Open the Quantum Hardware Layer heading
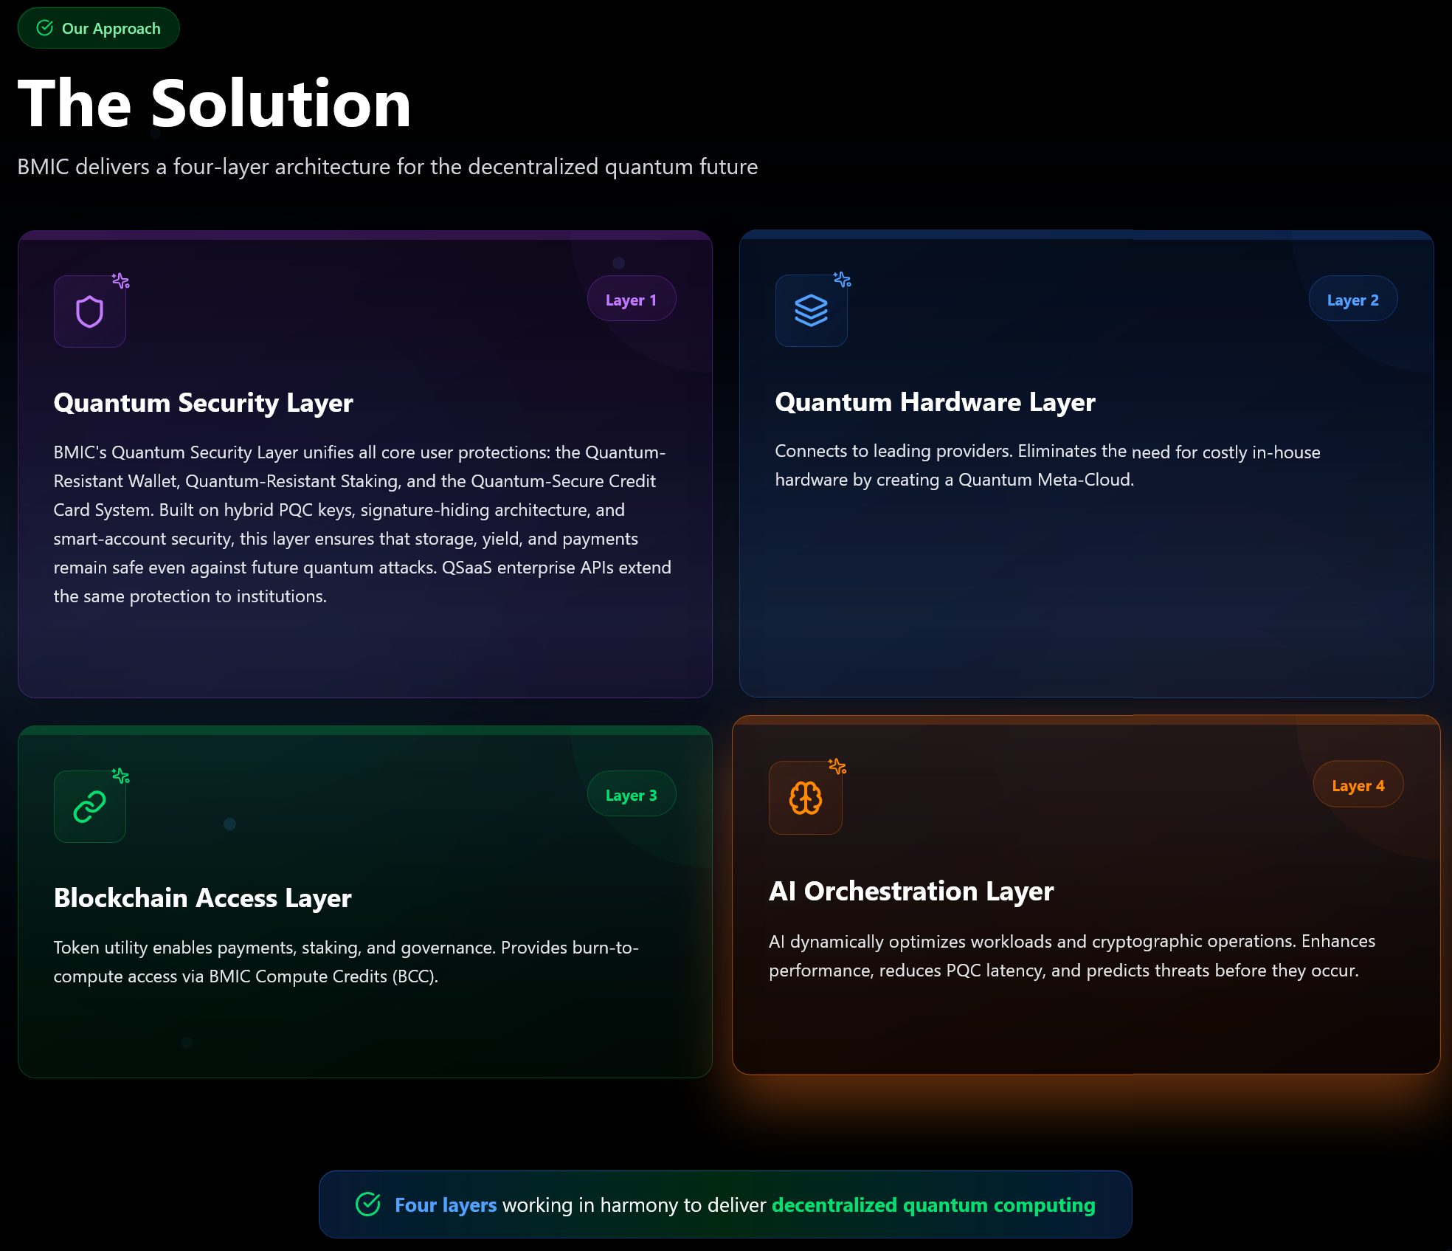Screen dimensions: 1452x1251 pyautogui.click(x=935, y=402)
